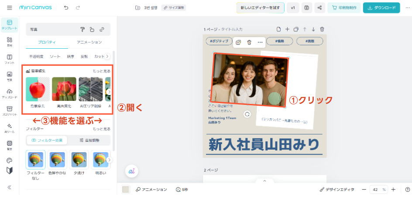Apply the 明るい filter
The height and width of the screenshot is (197, 412).
(x=101, y=160)
